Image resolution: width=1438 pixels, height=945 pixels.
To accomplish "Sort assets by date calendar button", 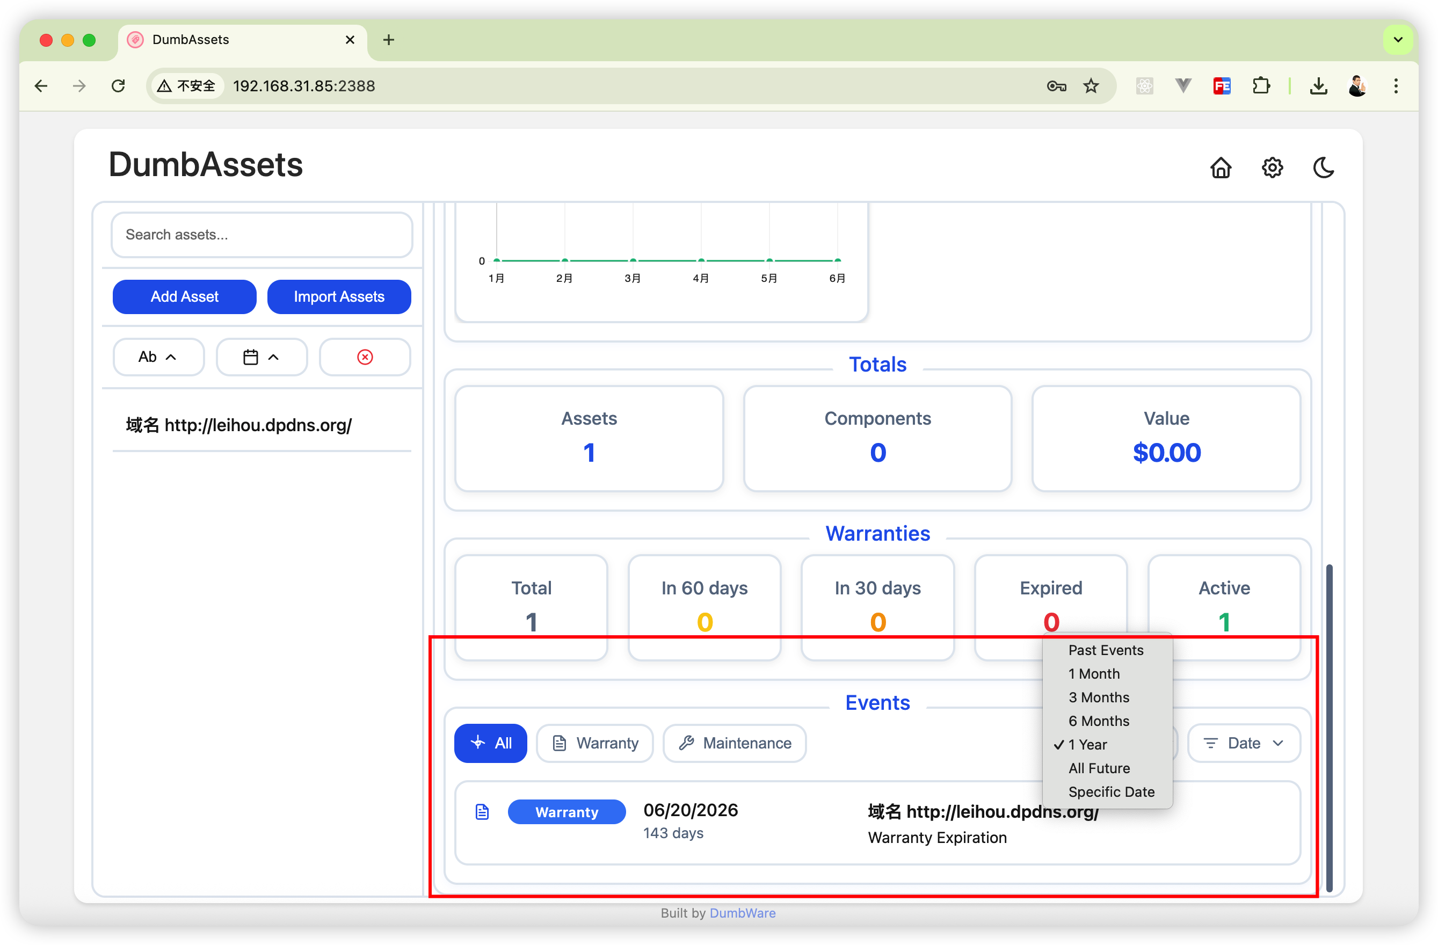I will click(x=261, y=357).
